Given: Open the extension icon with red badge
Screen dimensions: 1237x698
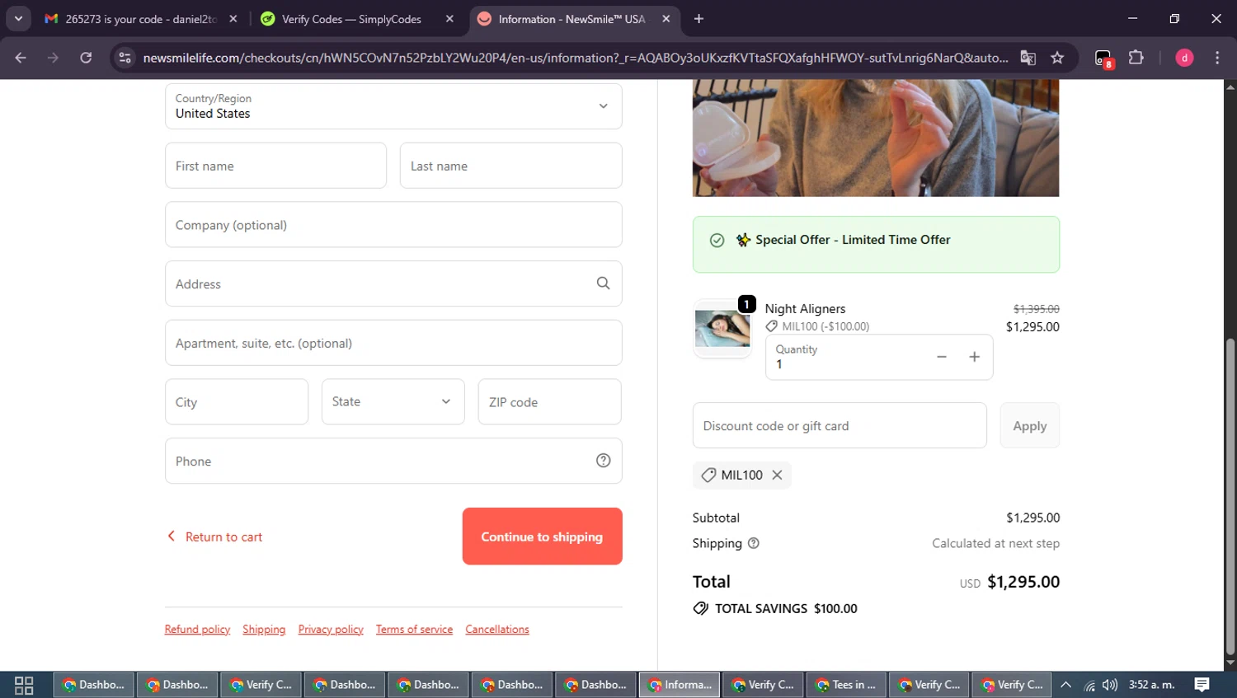Looking at the screenshot, I should click(x=1103, y=59).
